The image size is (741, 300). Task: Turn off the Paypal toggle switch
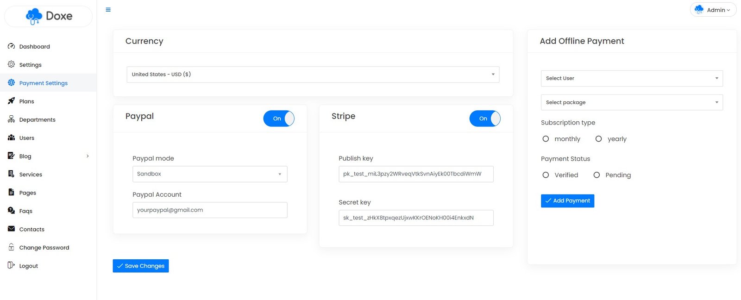tap(279, 119)
